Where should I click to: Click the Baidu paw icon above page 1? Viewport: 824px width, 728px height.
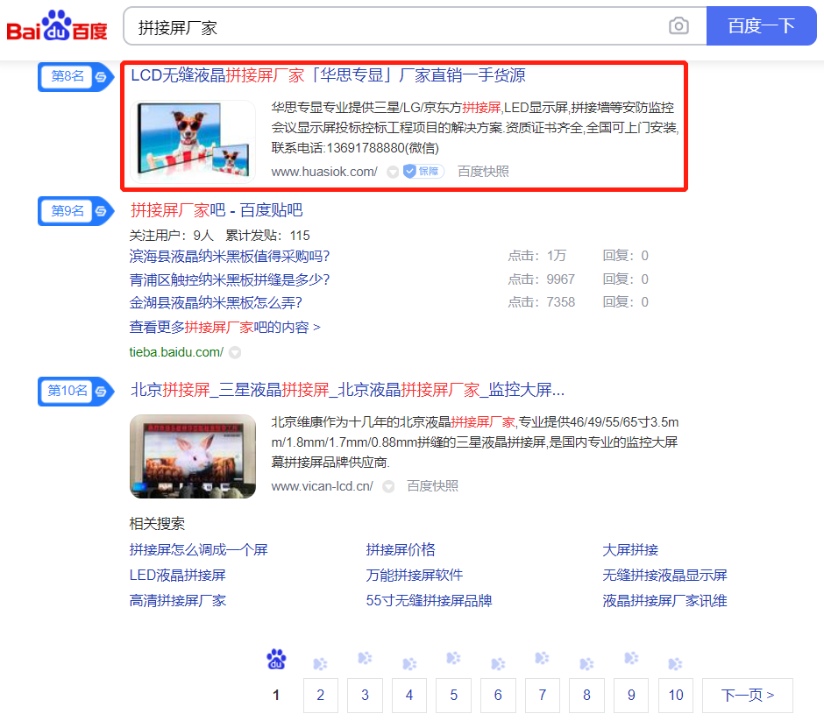(276, 659)
